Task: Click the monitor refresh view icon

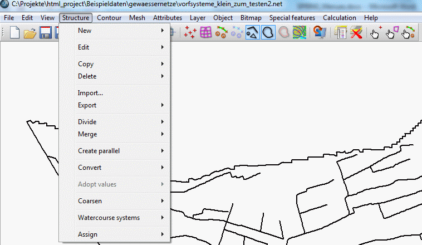Action: pyautogui.click(x=320, y=33)
